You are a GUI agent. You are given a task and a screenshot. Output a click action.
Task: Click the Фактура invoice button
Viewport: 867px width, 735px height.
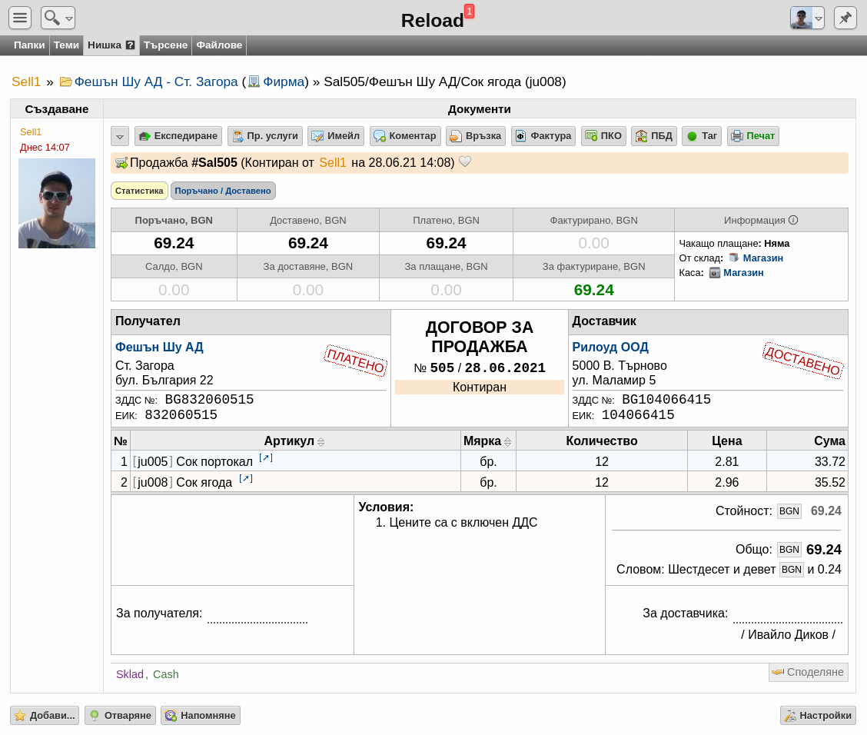(543, 136)
